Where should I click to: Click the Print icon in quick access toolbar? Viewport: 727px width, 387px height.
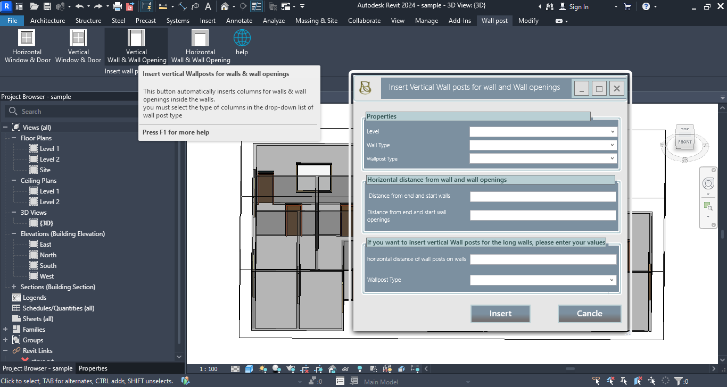(x=118, y=6)
